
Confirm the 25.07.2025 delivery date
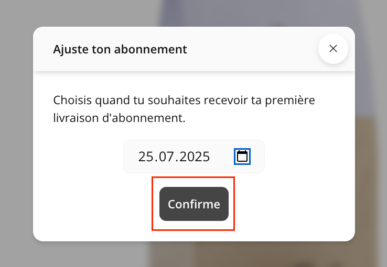pos(194,204)
